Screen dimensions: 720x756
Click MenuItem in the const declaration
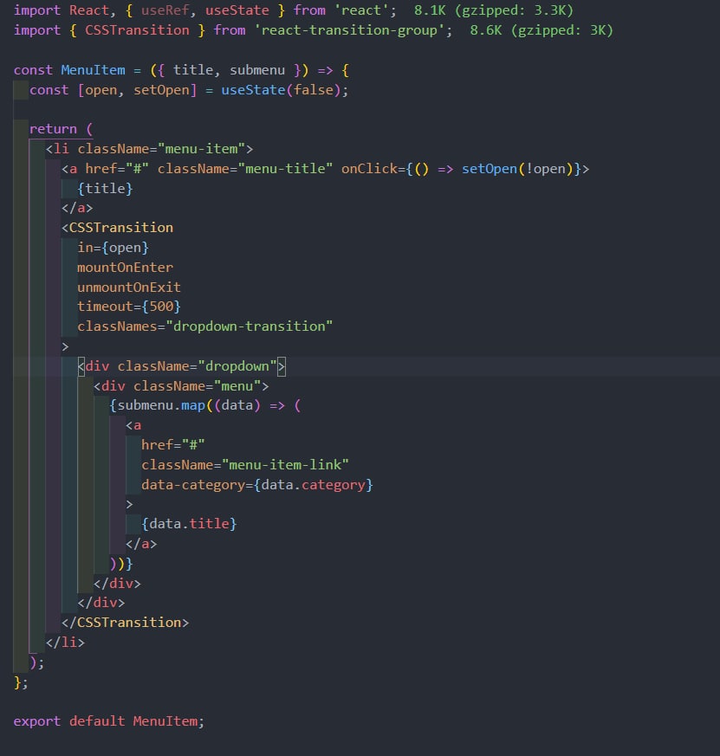pyautogui.click(x=93, y=70)
